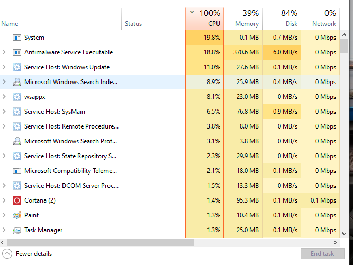Expand the Task Manager process row

pos(4,230)
